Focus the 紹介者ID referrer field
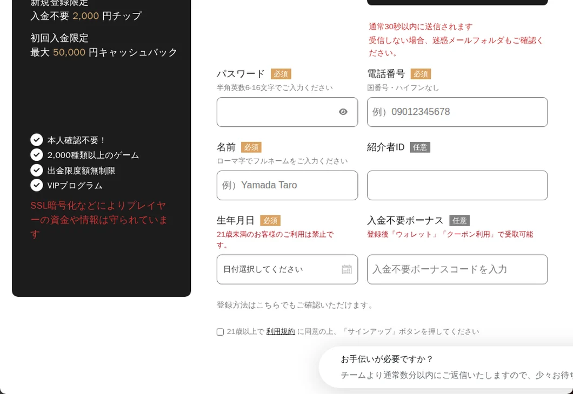 [457, 185]
